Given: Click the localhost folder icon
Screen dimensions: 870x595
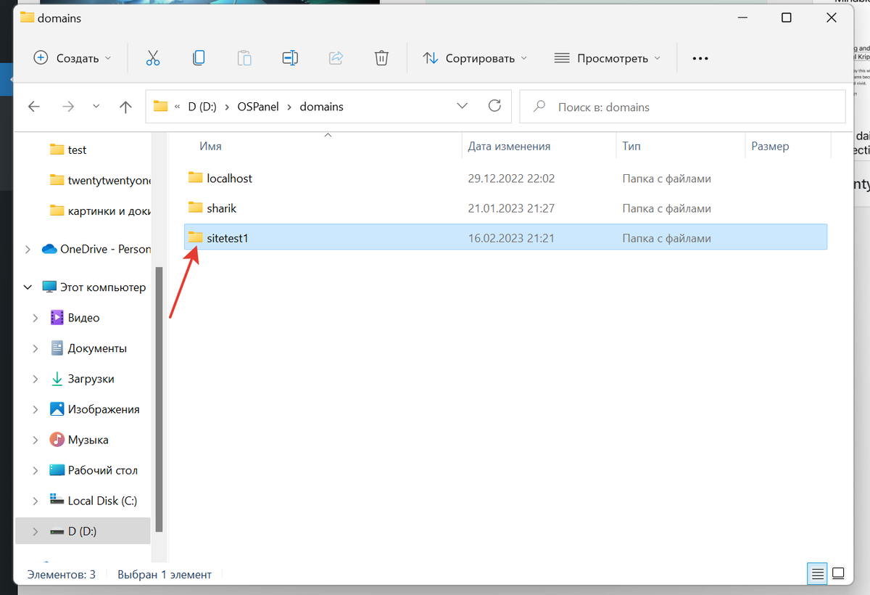Looking at the screenshot, I should (195, 178).
